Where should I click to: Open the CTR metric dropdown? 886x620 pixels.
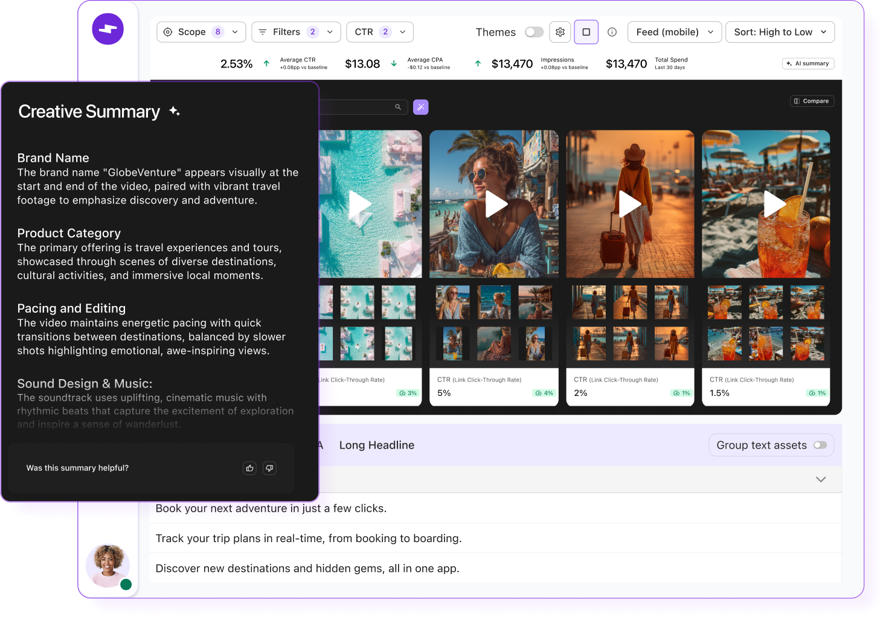(380, 32)
